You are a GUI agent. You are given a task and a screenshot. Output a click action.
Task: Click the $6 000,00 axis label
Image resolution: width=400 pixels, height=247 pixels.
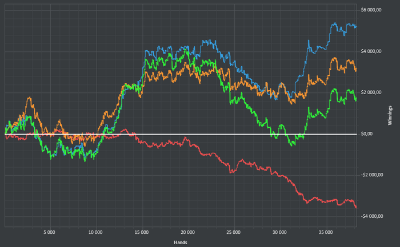pyautogui.click(x=371, y=10)
